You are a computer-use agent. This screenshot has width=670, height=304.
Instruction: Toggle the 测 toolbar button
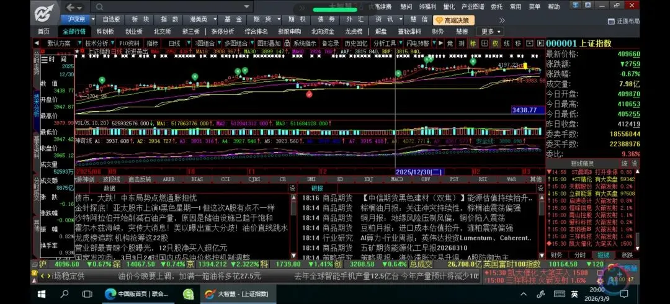[x=462, y=43]
